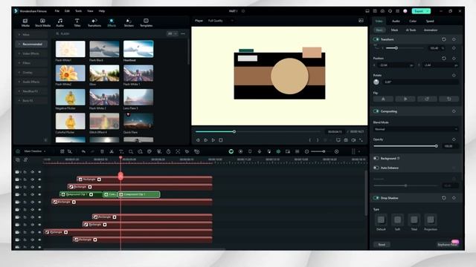The image size is (476, 267).
Task: Enable the Background switch
Action: click(376, 158)
